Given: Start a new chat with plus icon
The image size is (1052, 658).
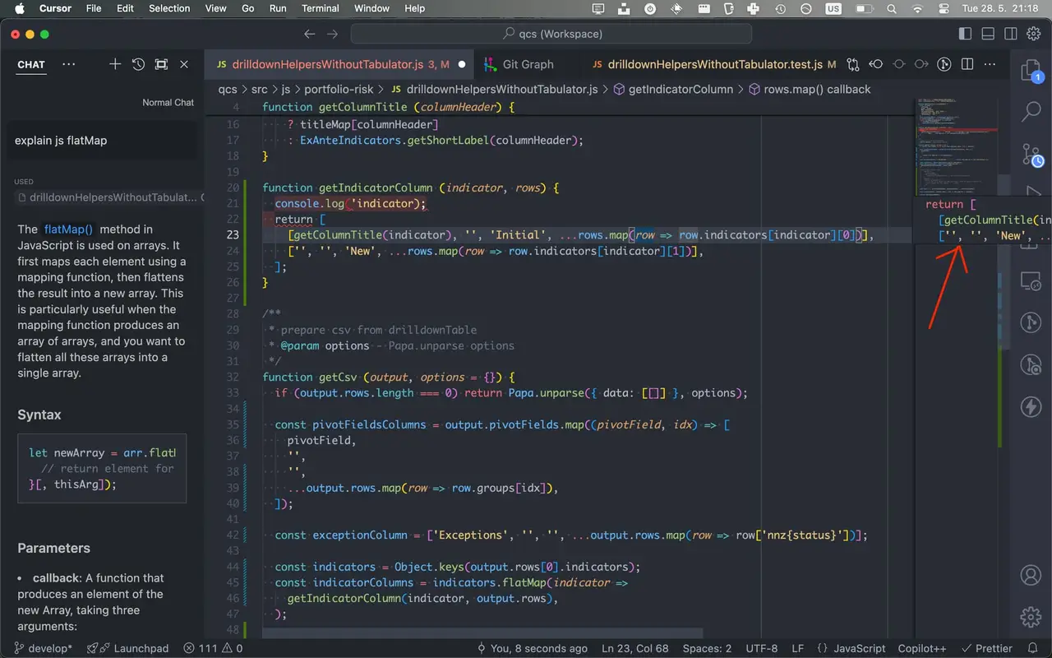Looking at the screenshot, I should [x=115, y=64].
